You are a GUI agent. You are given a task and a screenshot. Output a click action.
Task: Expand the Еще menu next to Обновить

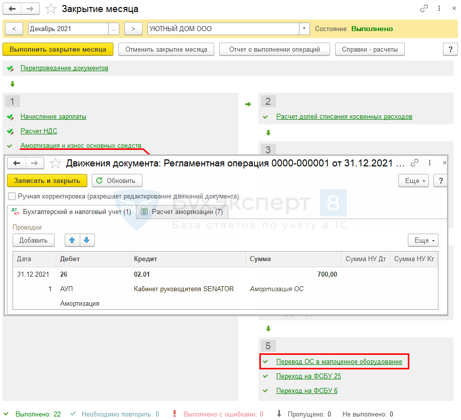click(x=413, y=181)
